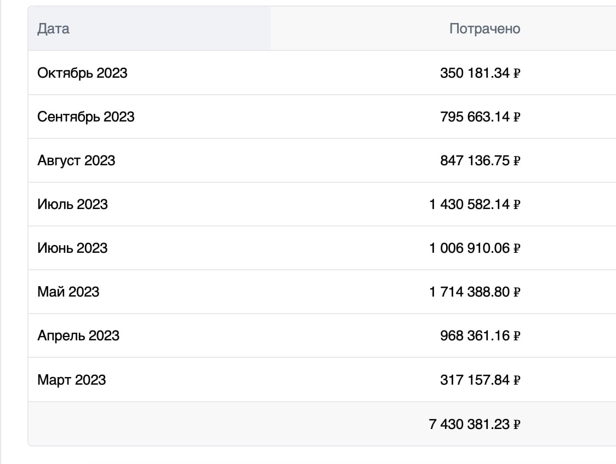
Task: Click the 1 006 910.06 ₽ amount
Action: click(x=475, y=248)
